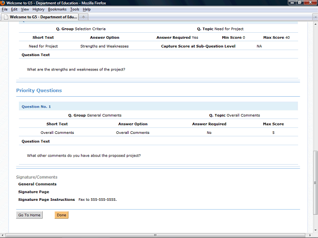Open the History menu

tap(38, 9)
